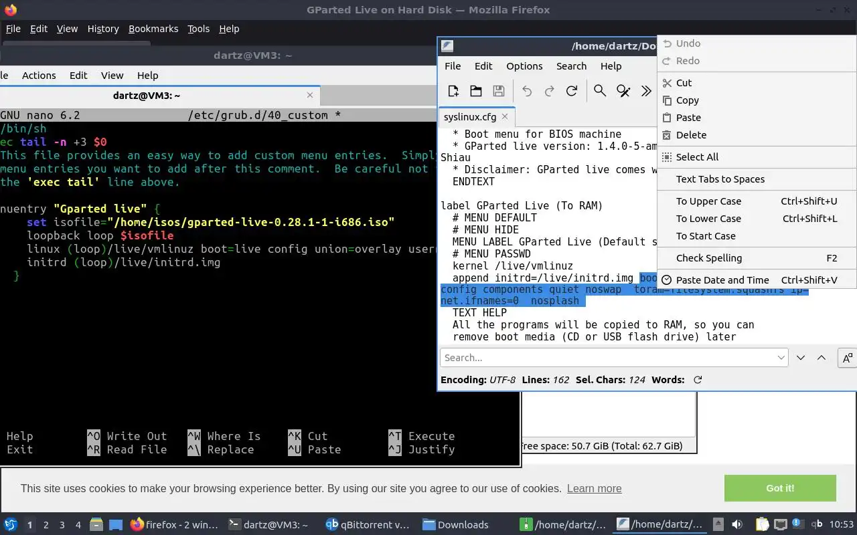Choose Paste Date and Time entry
The width and height of the screenshot is (857, 535).
[757, 280]
